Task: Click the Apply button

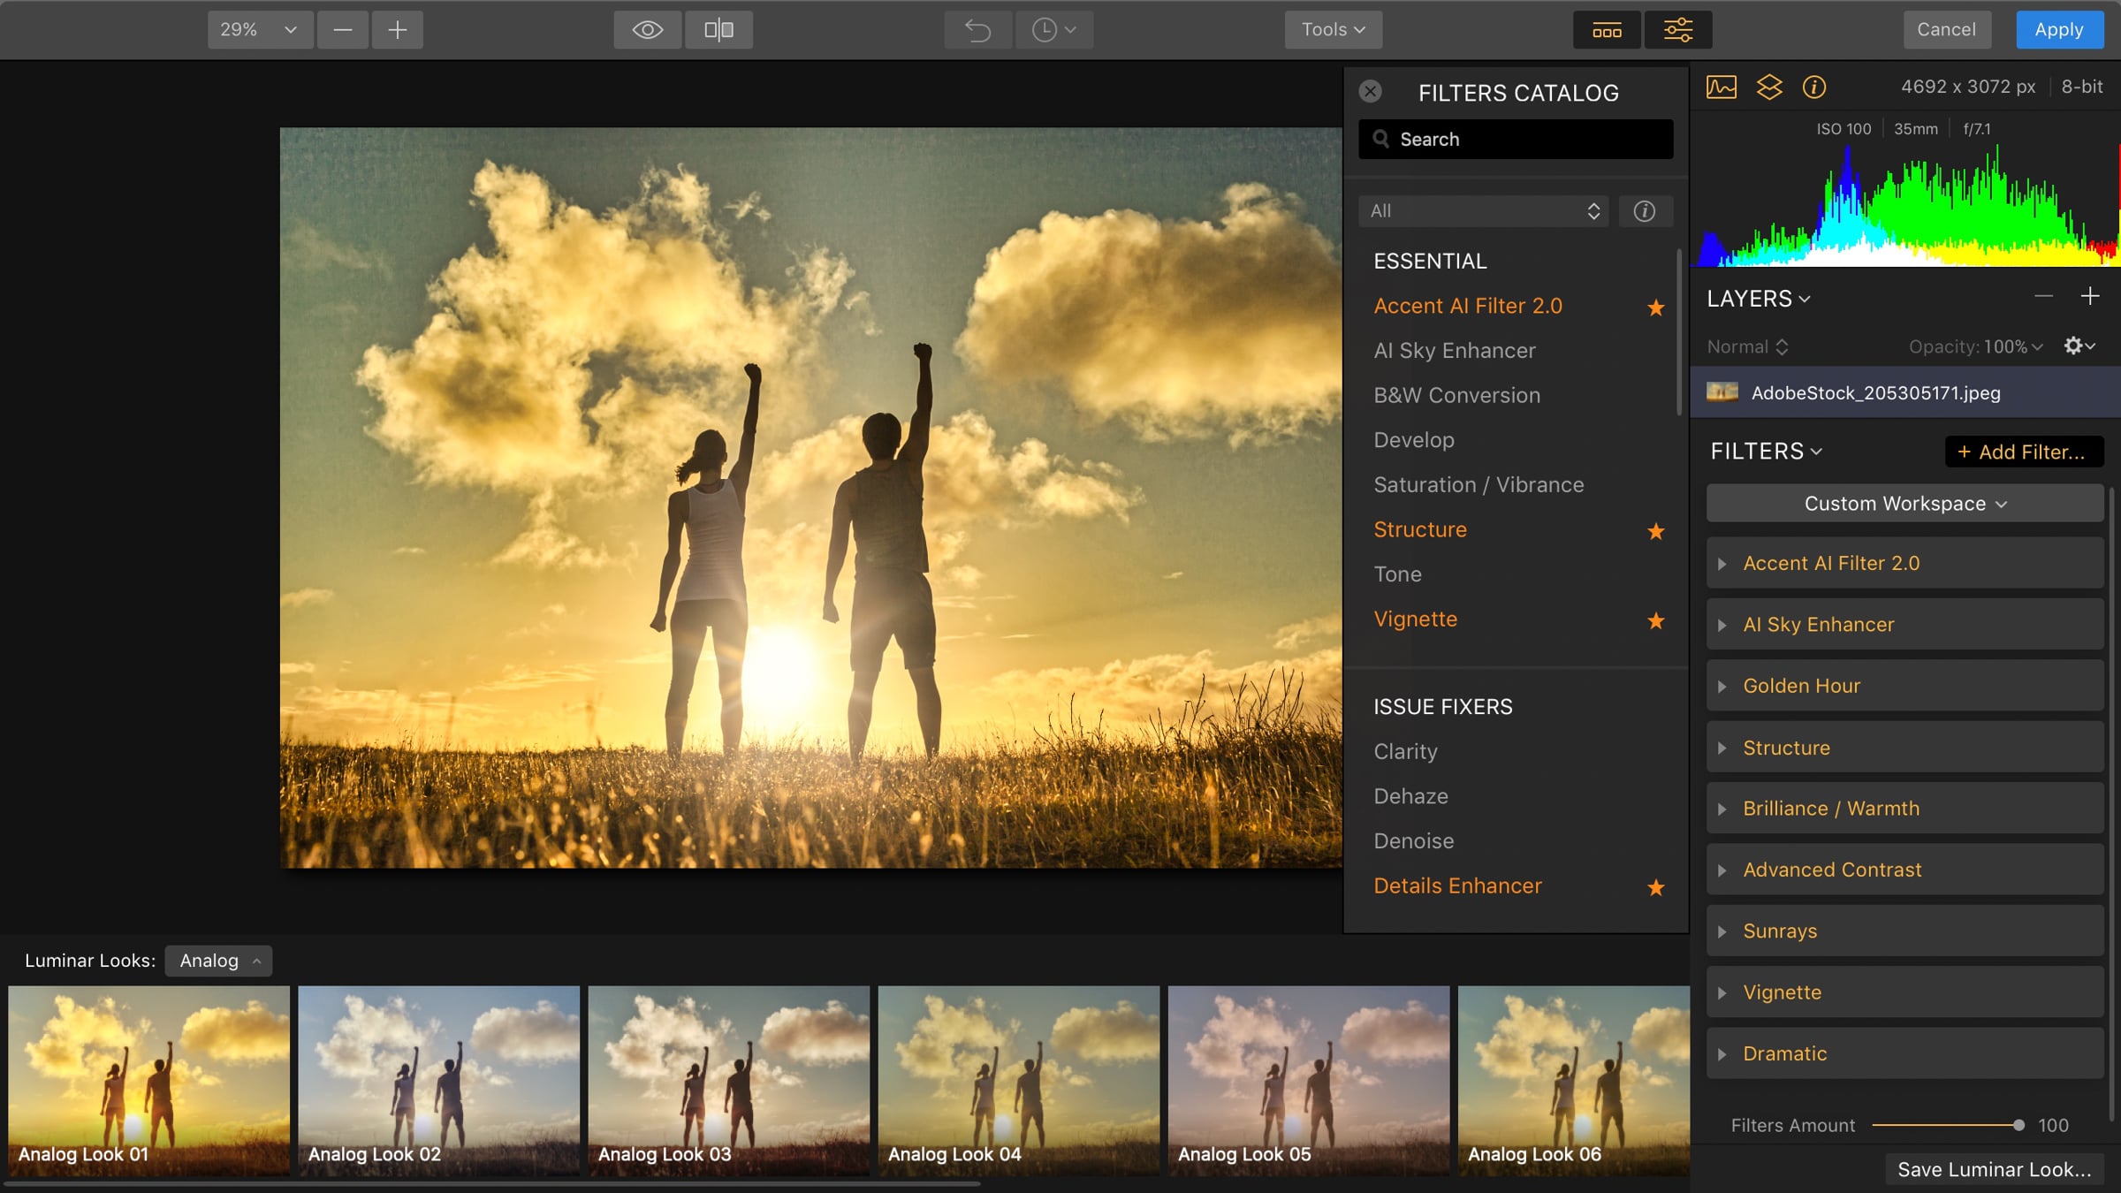Action: pyautogui.click(x=2058, y=30)
